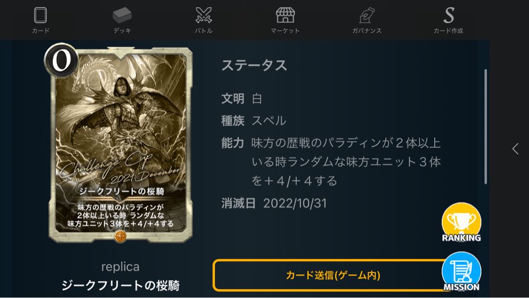Open the RANKING trophy badge
The width and height of the screenshot is (529, 298).
click(x=461, y=223)
